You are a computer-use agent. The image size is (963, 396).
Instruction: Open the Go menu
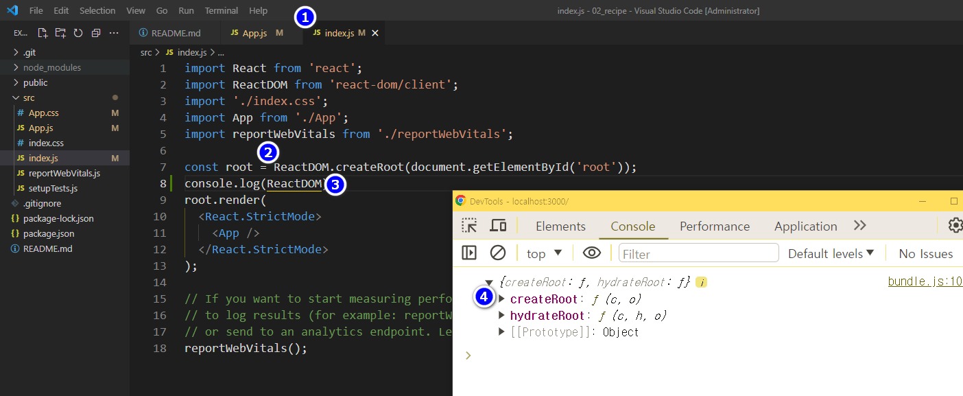pyautogui.click(x=162, y=10)
